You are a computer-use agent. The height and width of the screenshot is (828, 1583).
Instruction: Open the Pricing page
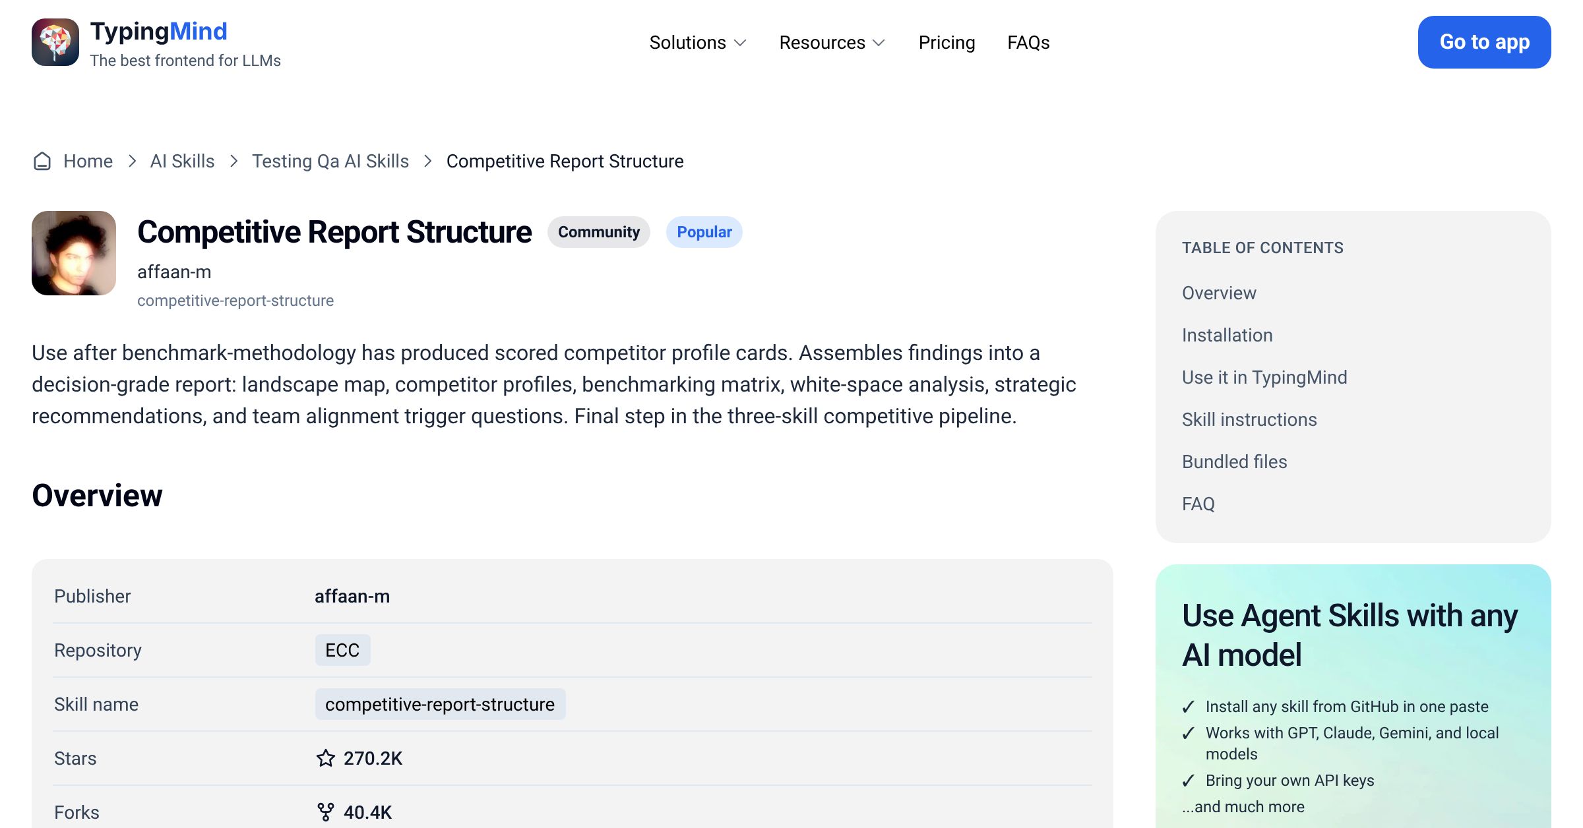947,43
